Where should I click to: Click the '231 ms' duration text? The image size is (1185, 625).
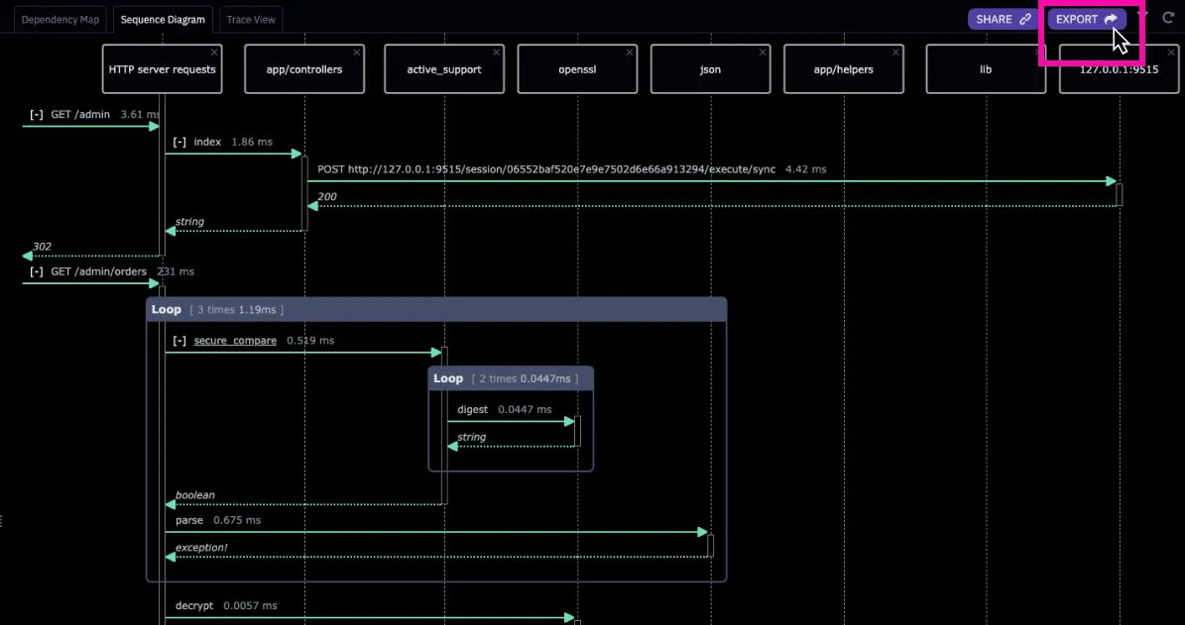point(176,271)
